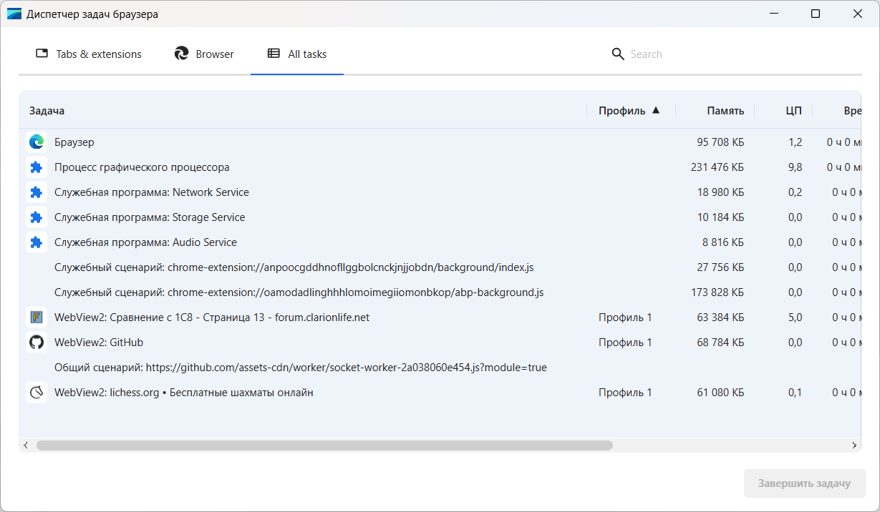
Task: Sort tasks by ЦП column
Action: pos(793,111)
